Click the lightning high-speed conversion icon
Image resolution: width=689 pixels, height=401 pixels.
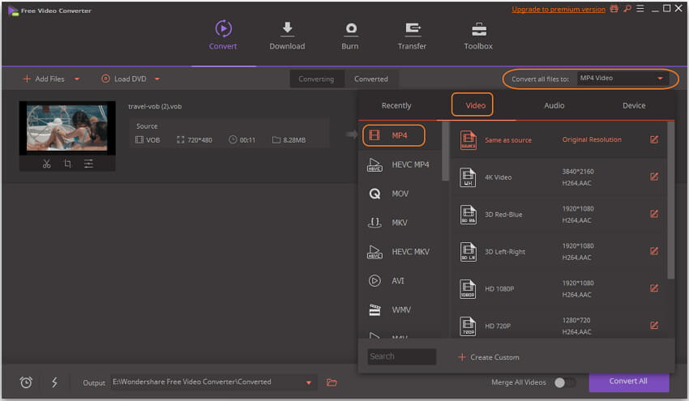point(54,382)
